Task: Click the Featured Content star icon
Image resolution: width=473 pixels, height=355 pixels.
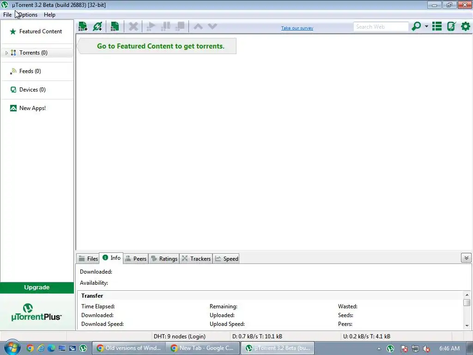Action: tap(13, 31)
